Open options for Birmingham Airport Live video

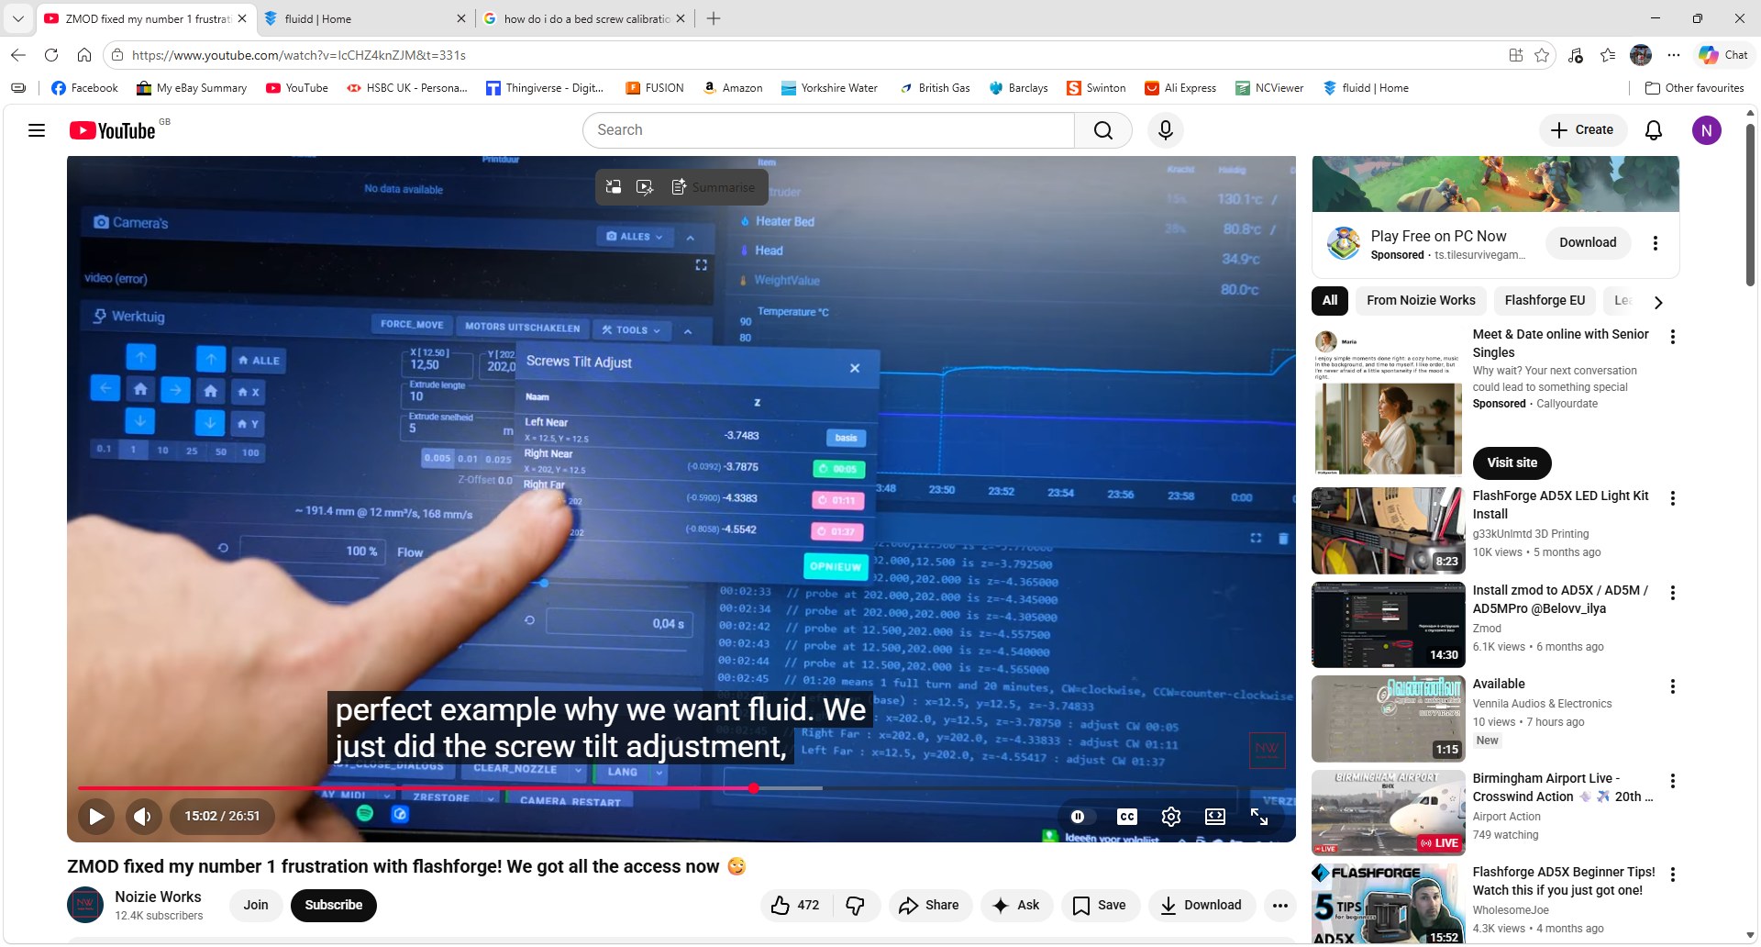1673,781
